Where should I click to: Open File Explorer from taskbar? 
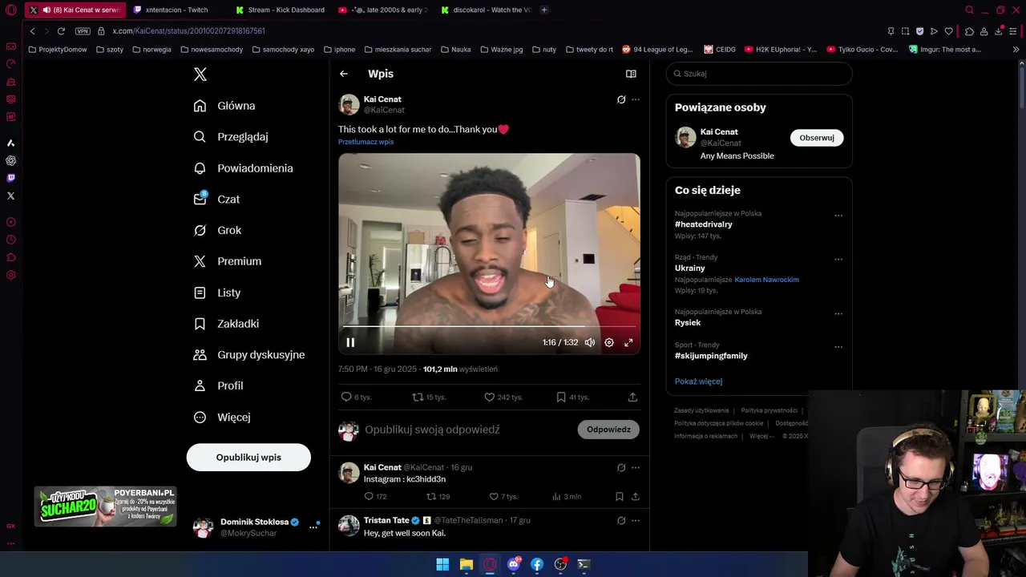pos(466,564)
